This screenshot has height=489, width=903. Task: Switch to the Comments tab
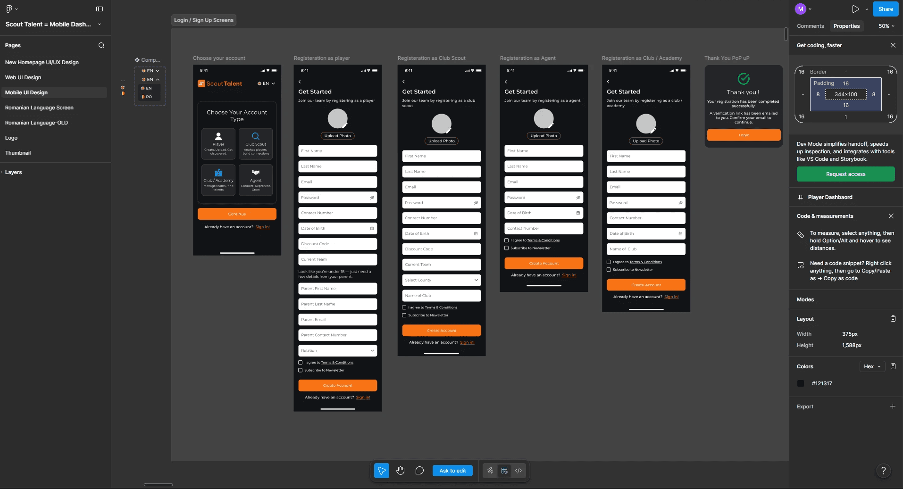811,26
